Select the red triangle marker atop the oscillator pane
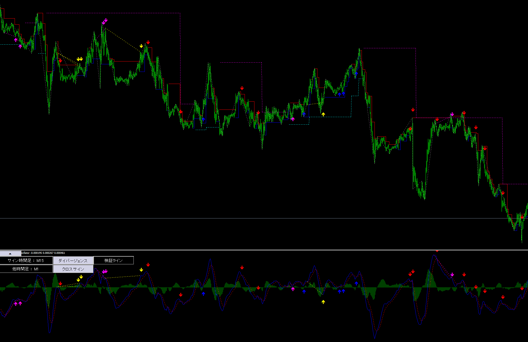 (x=437, y=251)
